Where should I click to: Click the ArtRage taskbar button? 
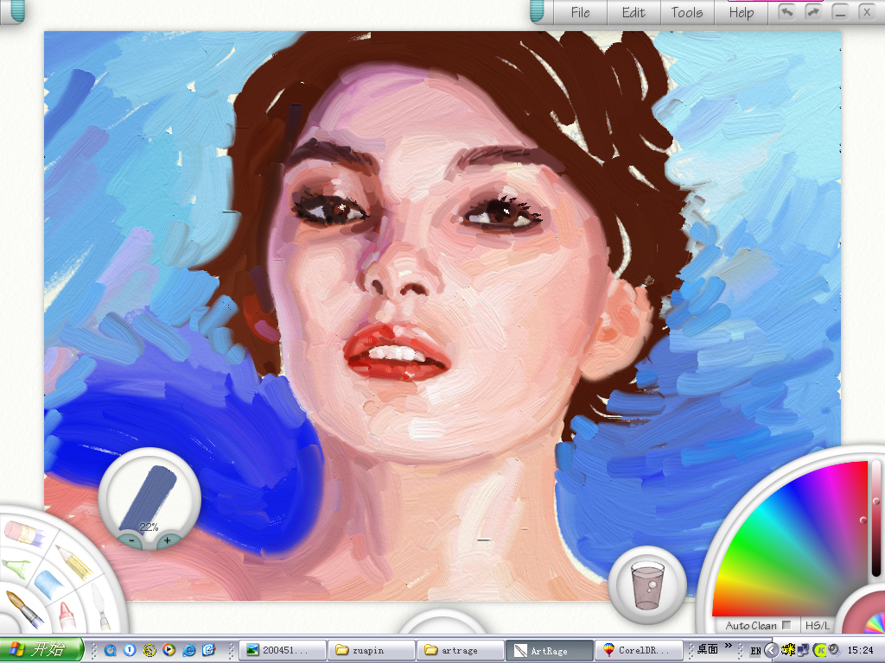(549, 650)
